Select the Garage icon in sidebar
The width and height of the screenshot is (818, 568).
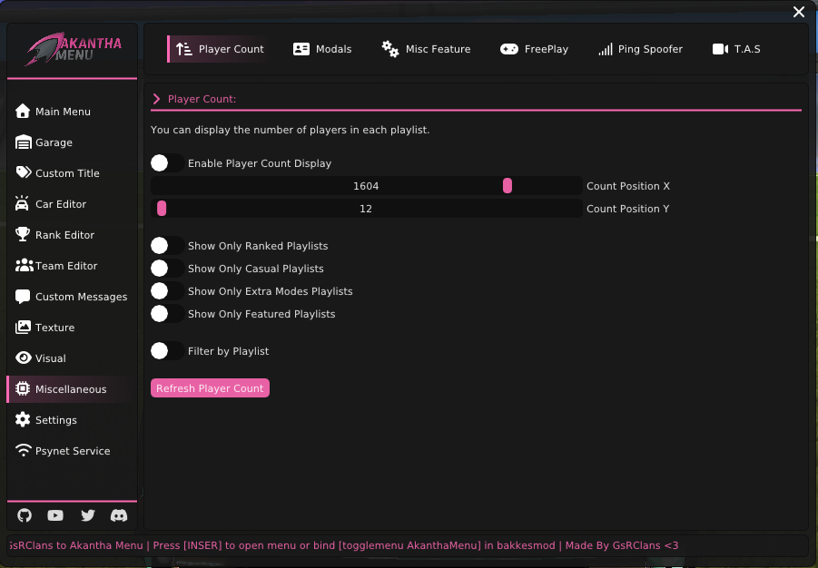24,142
